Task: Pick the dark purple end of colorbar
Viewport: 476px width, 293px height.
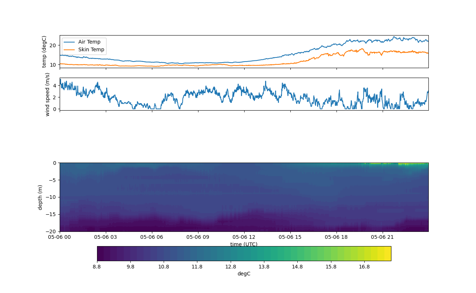Action: 100,253
